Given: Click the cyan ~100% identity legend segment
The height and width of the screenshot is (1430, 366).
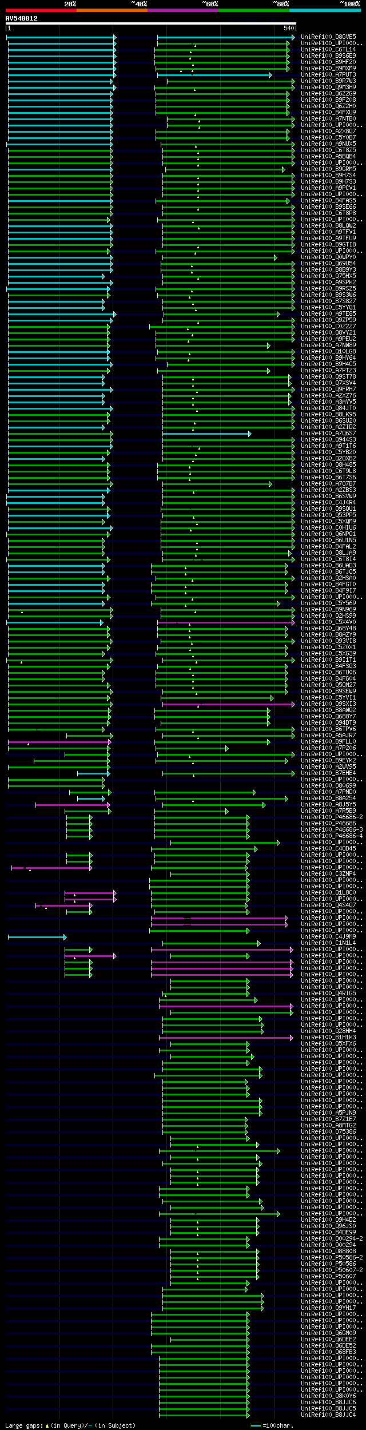Looking at the screenshot, I should tap(325, 10).
